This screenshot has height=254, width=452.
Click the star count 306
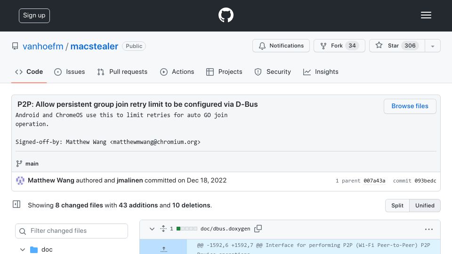[x=410, y=46]
